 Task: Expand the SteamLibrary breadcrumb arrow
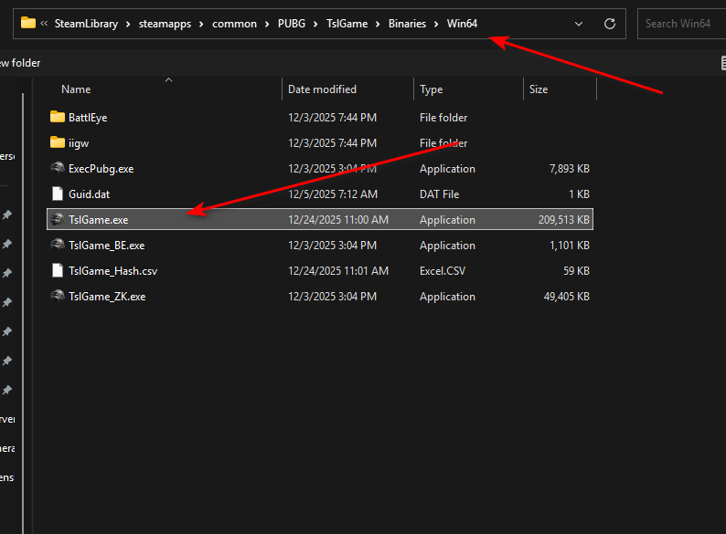128,24
